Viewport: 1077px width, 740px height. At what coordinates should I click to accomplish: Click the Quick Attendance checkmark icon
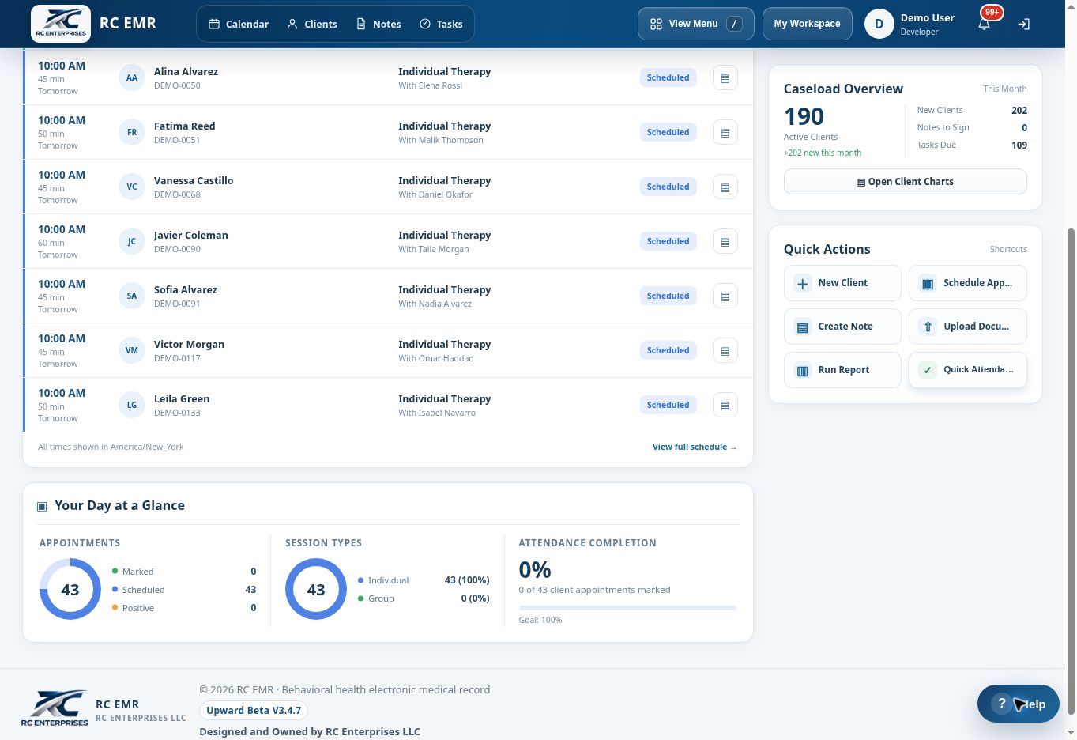pyautogui.click(x=928, y=370)
